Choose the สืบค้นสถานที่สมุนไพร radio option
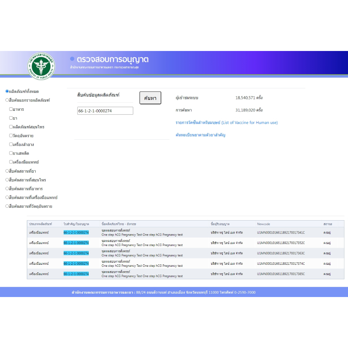The image size is (348, 348). 7,180
